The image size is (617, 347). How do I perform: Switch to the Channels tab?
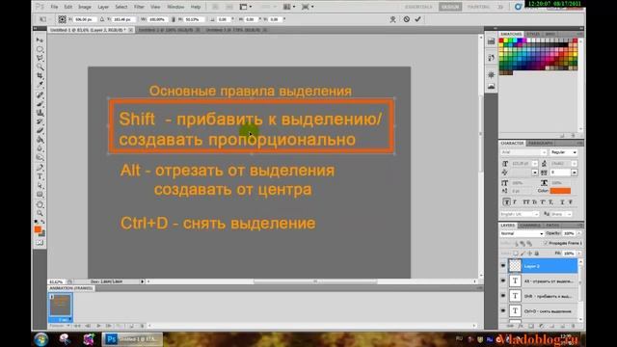tap(530, 226)
